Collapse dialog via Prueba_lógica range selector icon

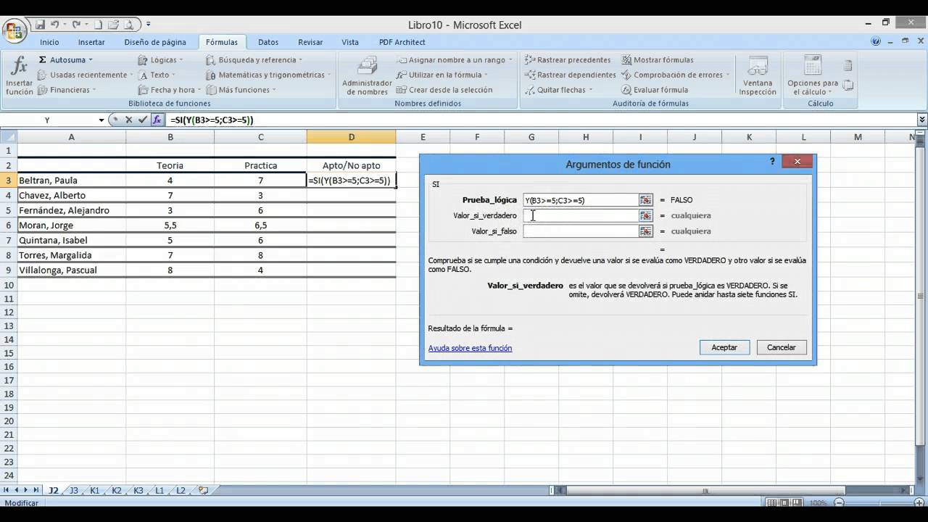pyautogui.click(x=645, y=200)
